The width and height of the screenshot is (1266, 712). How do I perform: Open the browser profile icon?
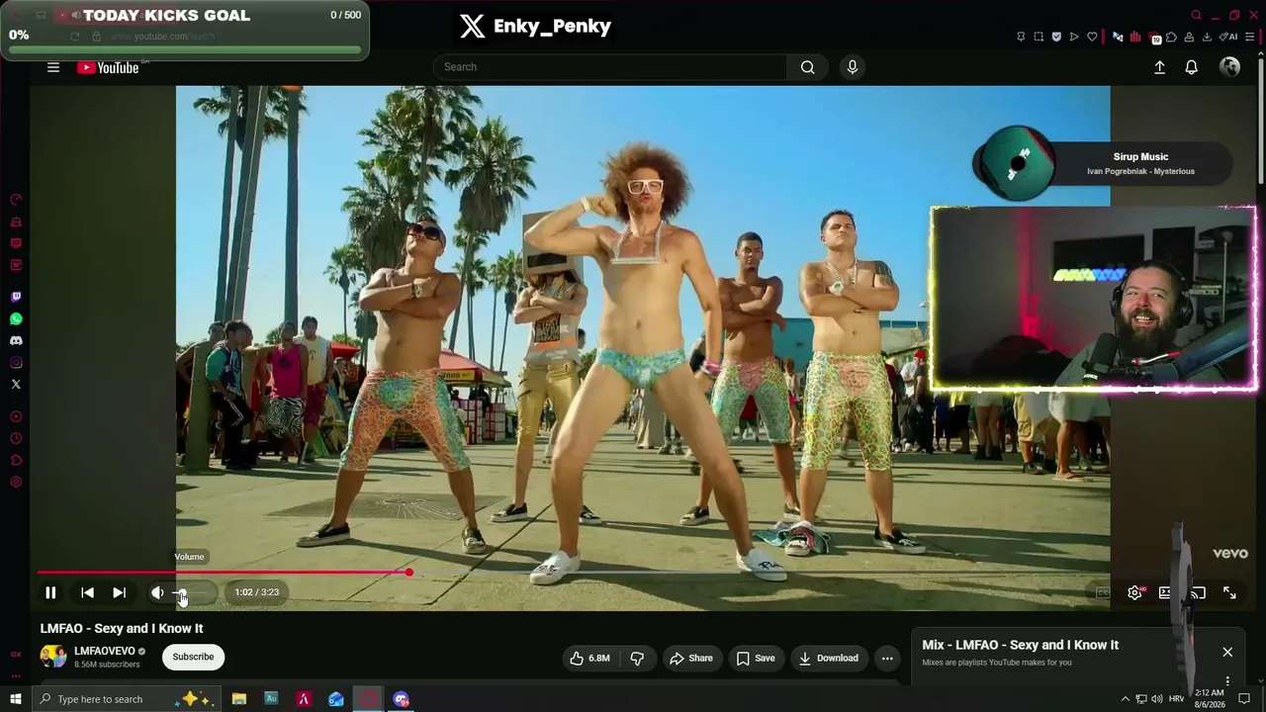click(x=1189, y=37)
